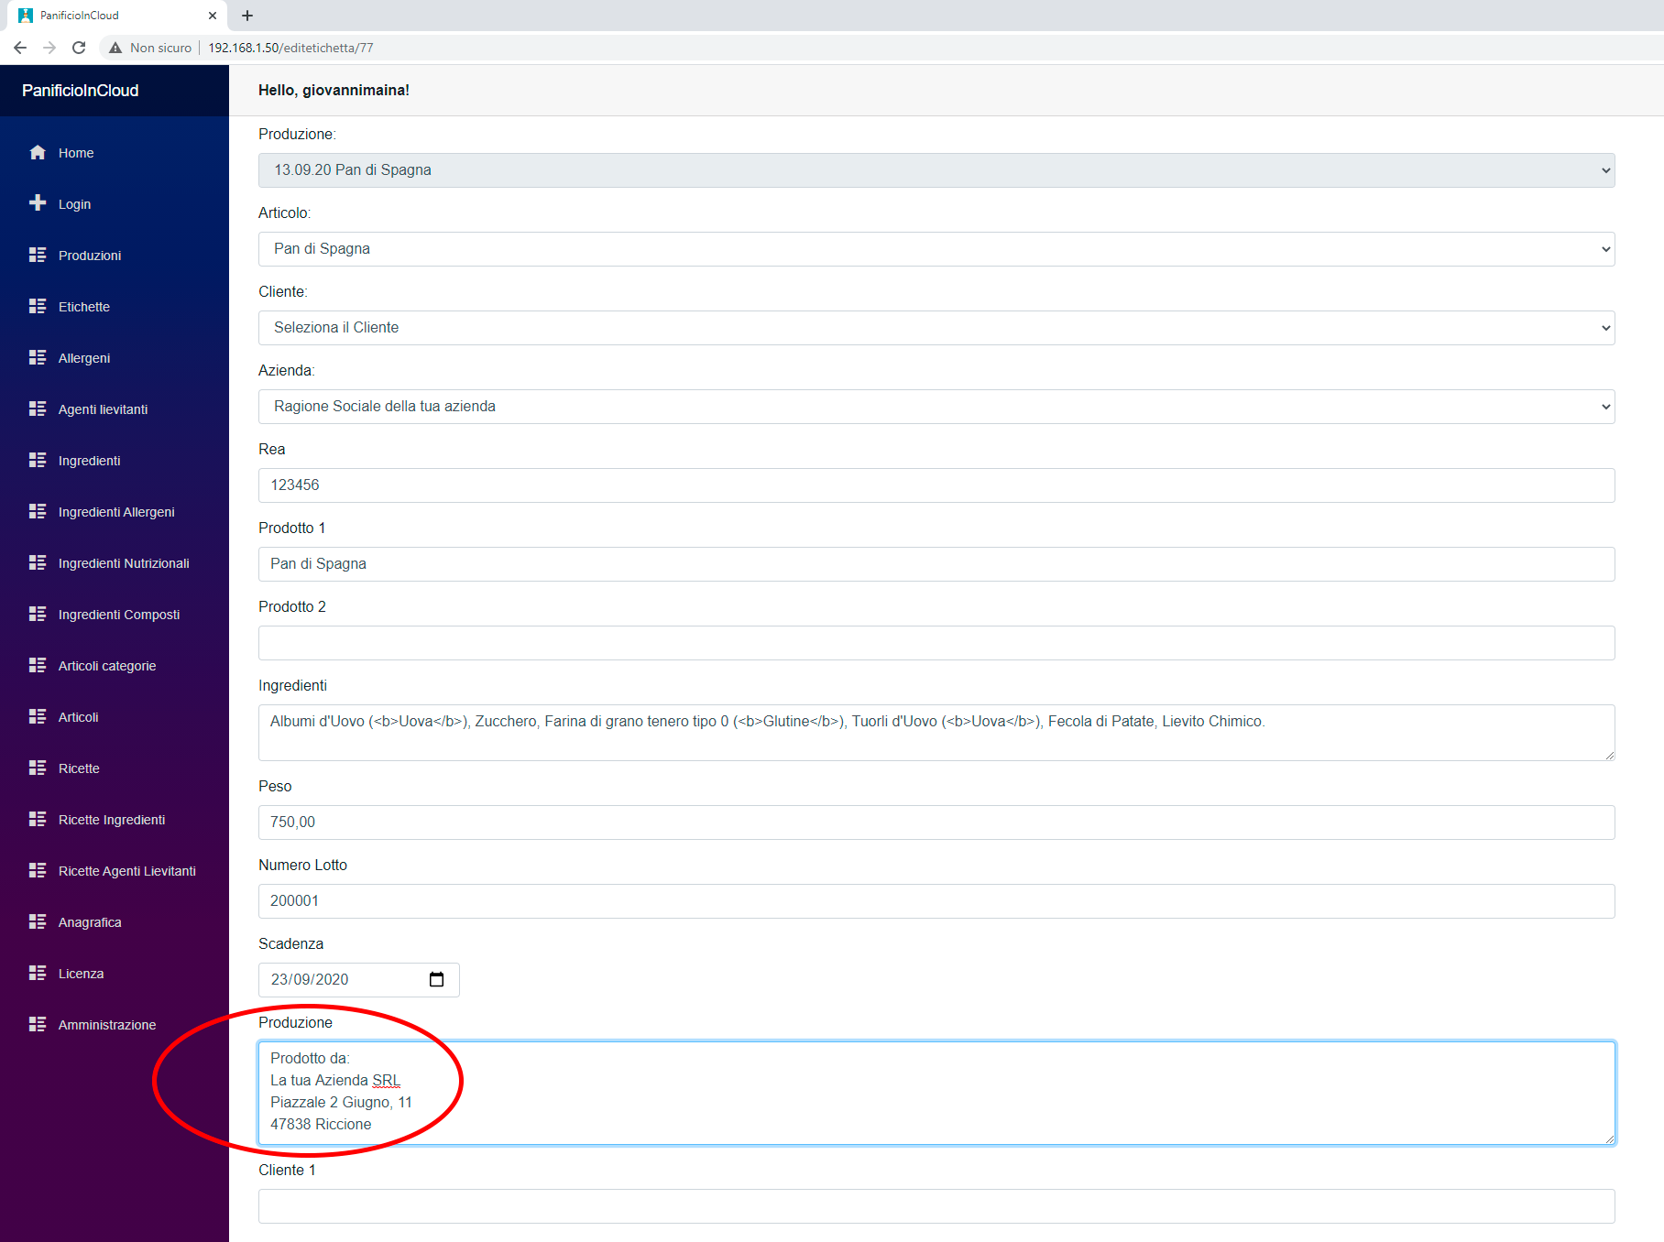This screenshot has height=1242, width=1664.
Task: Close the PanificioInCloud browser tab
Action: tap(213, 16)
